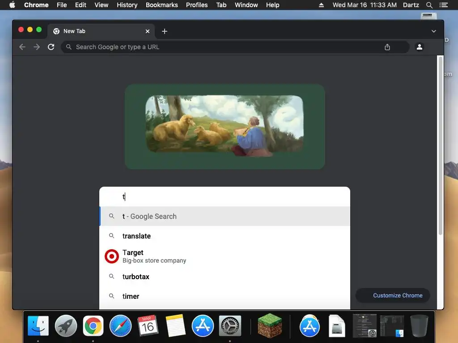Screen dimensions: 458x343
Task: Open App Store left of System Preferences
Action: coord(203,326)
